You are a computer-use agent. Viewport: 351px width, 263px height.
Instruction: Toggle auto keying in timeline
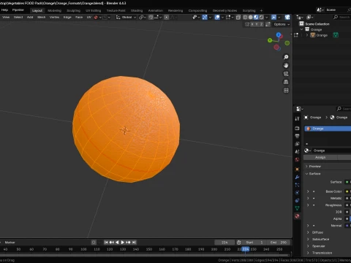pyautogui.click(x=94, y=243)
